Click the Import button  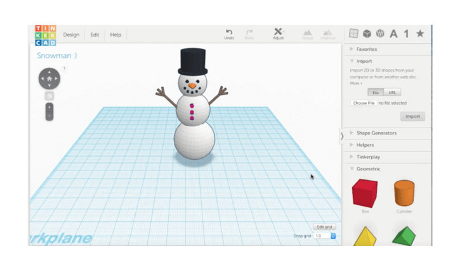point(412,117)
